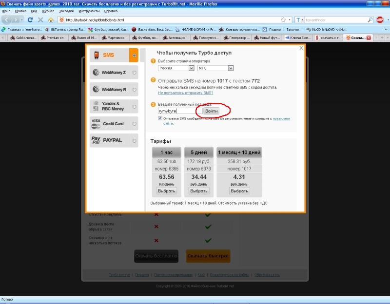
Task: Open the Футбол, хоккей, бас... bookmark
Action: click(x=109, y=30)
